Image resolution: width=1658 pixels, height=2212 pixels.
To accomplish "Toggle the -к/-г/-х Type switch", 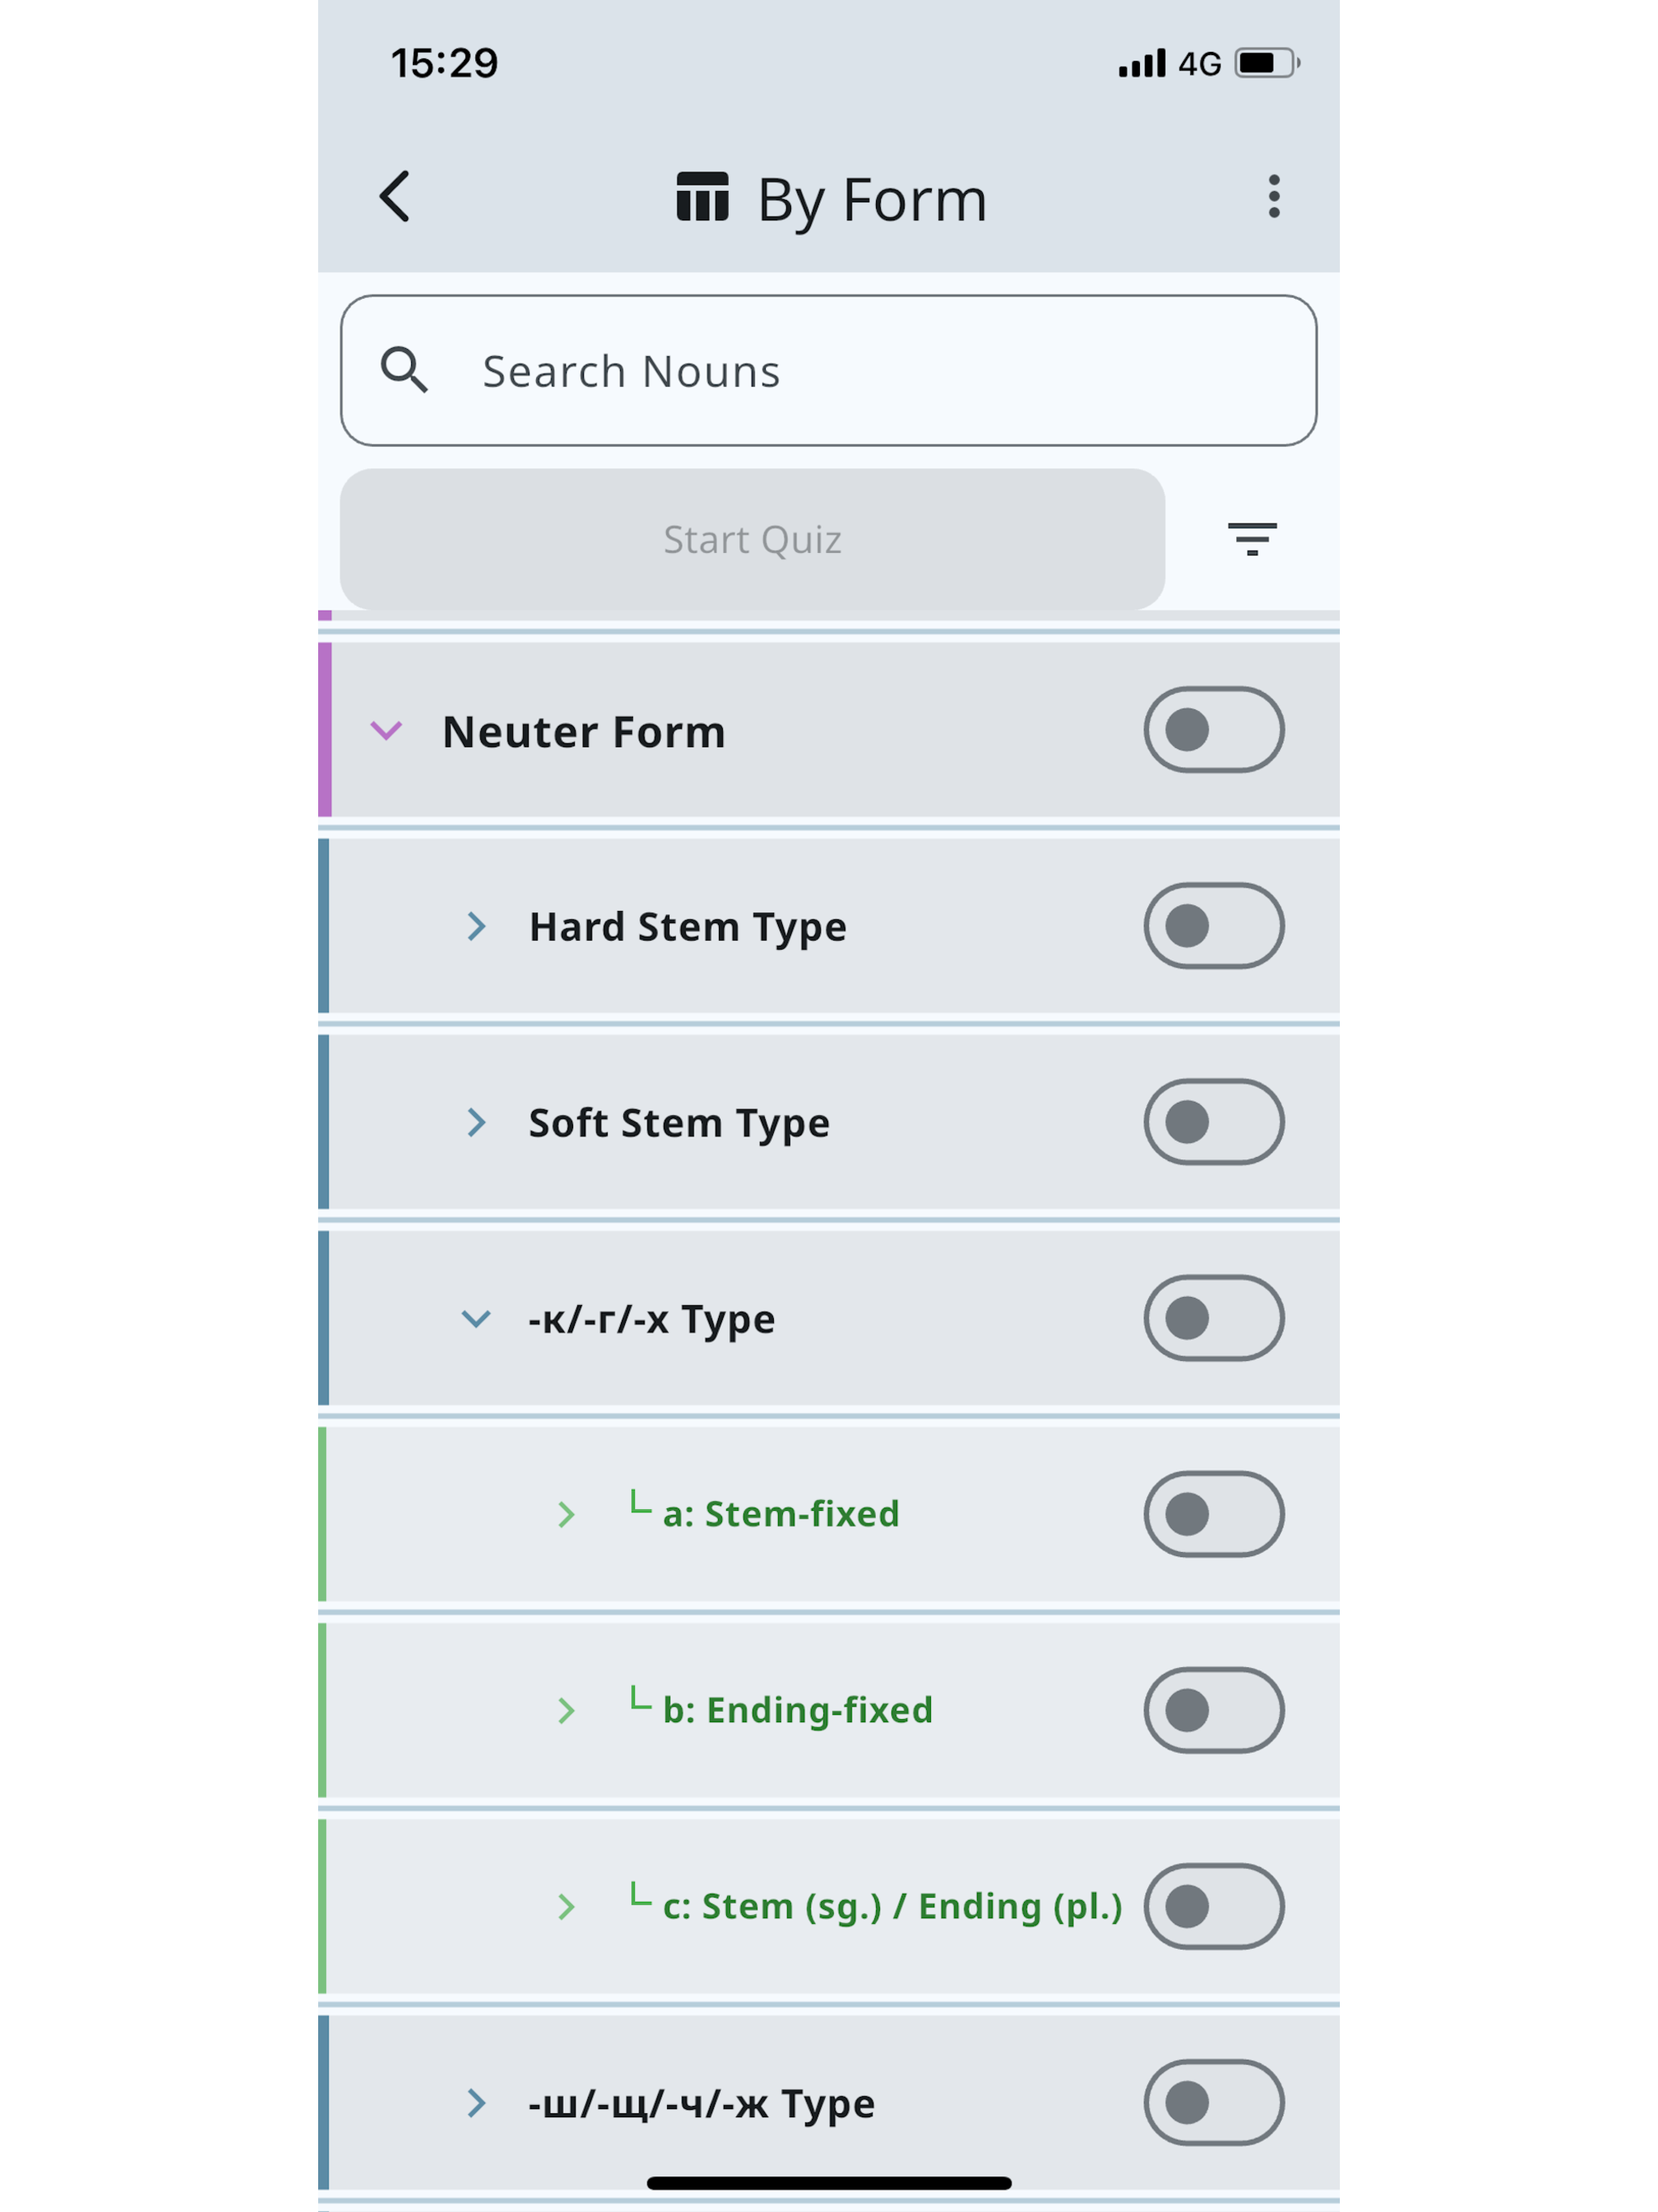I will click(1214, 1317).
